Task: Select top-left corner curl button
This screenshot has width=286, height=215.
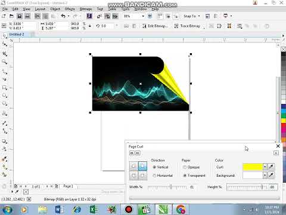Action: coord(133,166)
